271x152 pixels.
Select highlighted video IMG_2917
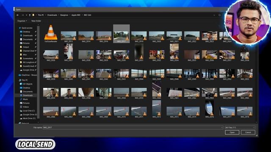122,34
